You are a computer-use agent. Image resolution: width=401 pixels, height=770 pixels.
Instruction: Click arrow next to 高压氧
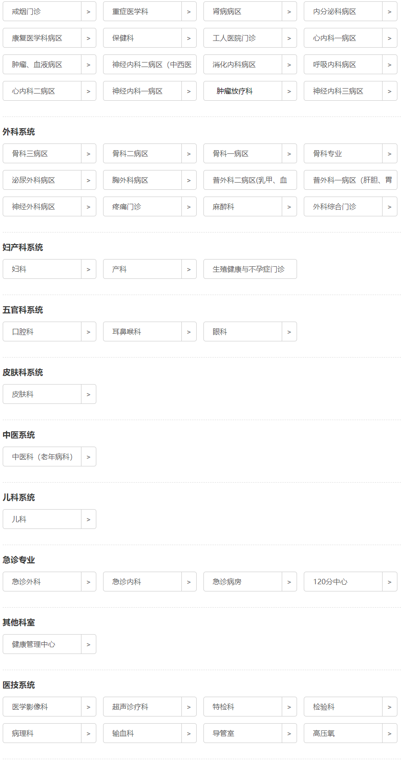pyautogui.click(x=389, y=734)
